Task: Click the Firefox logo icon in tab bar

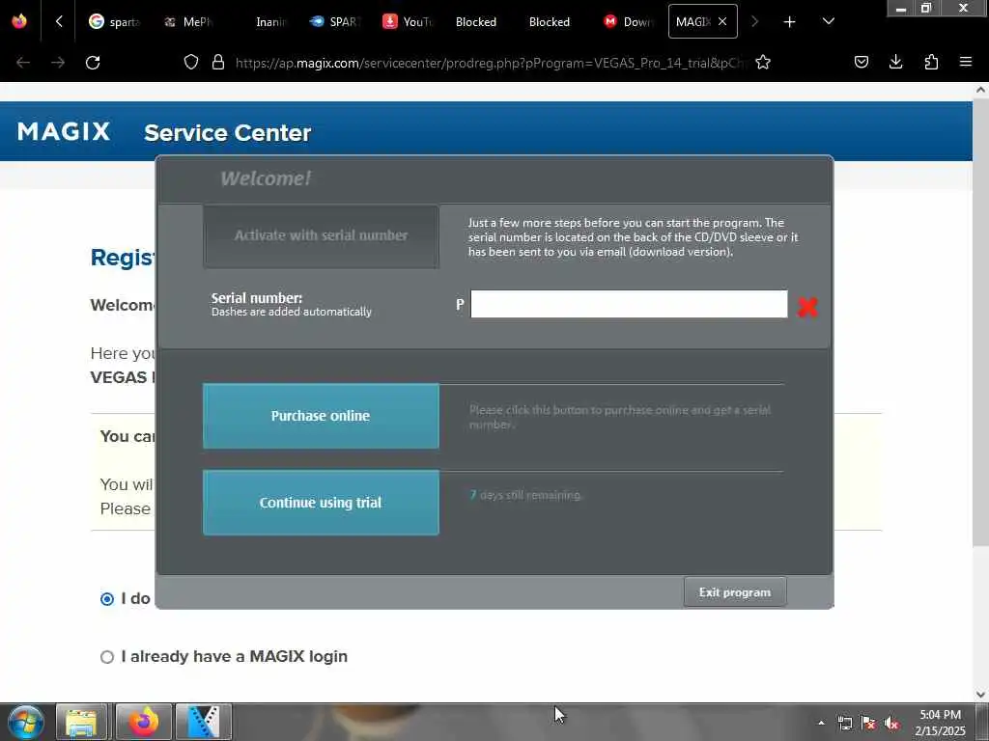Action: point(19,21)
